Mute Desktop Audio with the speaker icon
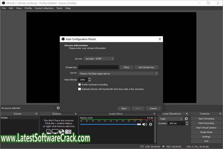 (x=144, y=124)
